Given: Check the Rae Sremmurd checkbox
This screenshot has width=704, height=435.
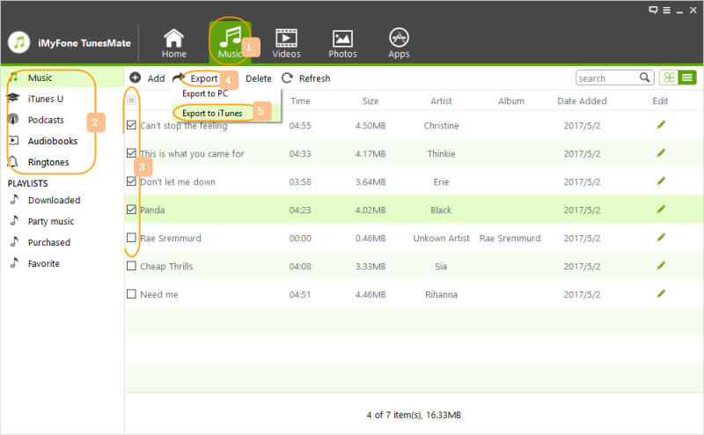Looking at the screenshot, I should coord(131,237).
